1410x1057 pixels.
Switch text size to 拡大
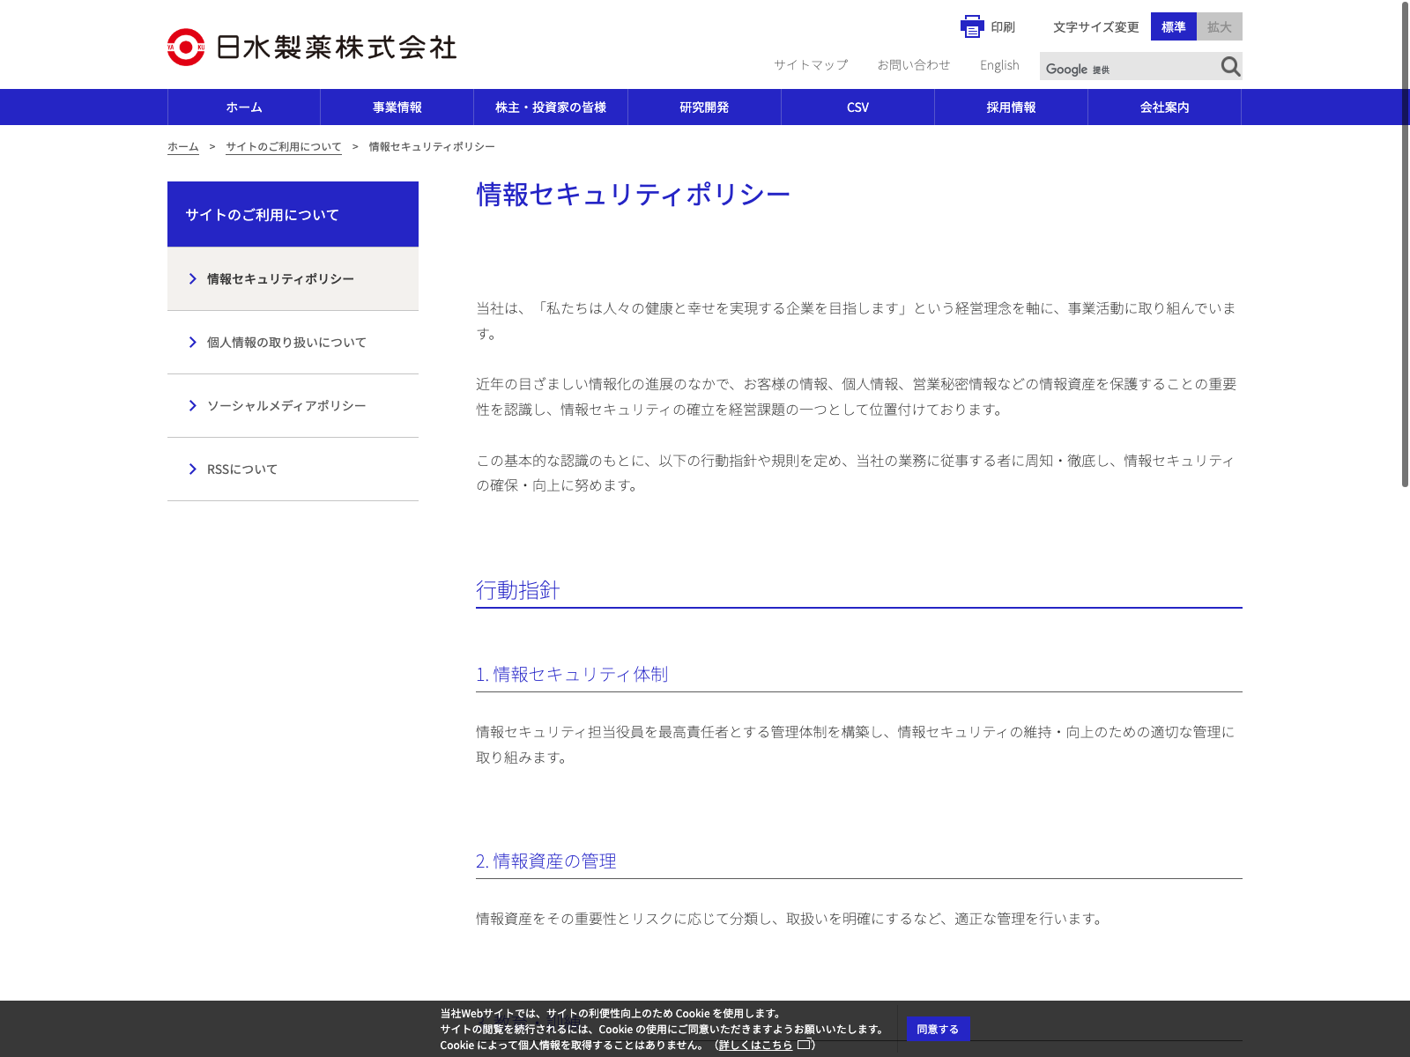[1219, 27]
